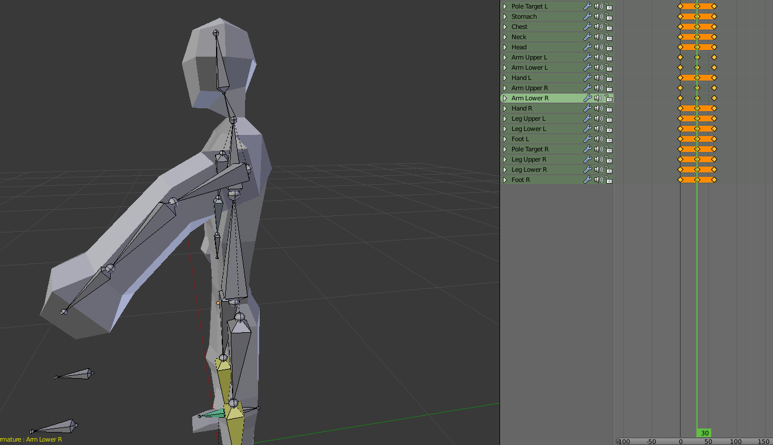Click the wrench modifier icon for Arm Lower L
Screen dimensions: 773x445
(588, 67)
